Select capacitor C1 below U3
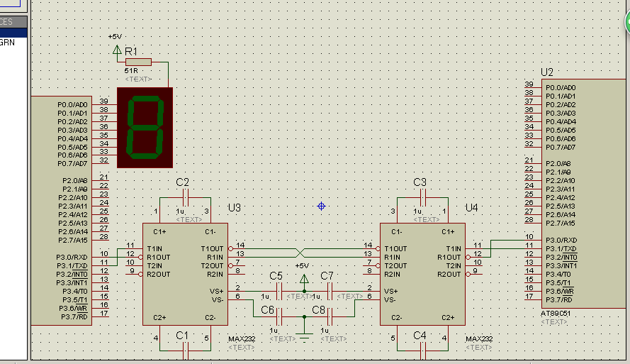Screen dimensions: 630x364 (185, 351)
